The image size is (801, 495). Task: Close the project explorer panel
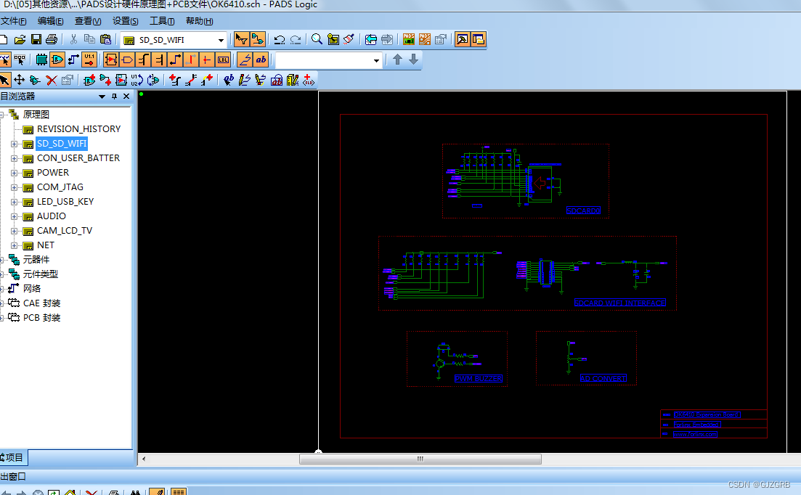click(126, 96)
